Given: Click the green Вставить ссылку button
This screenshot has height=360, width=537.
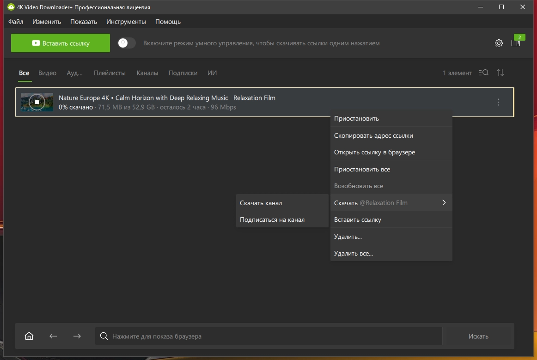Looking at the screenshot, I should [x=61, y=43].
